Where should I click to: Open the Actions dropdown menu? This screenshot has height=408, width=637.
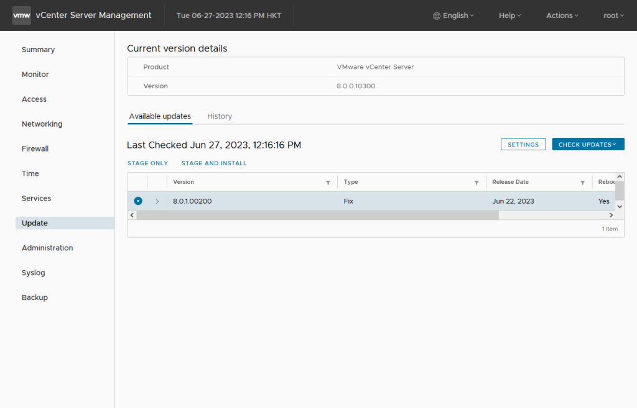point(562,16)
